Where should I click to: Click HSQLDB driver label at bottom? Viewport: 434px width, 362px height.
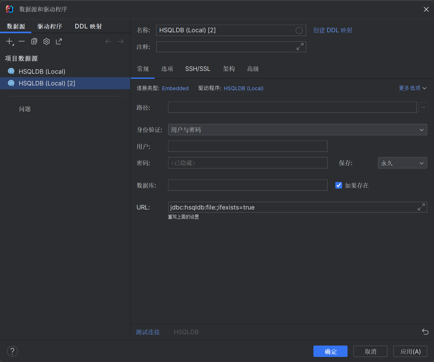pyautogui.click(x=186, y=332)
